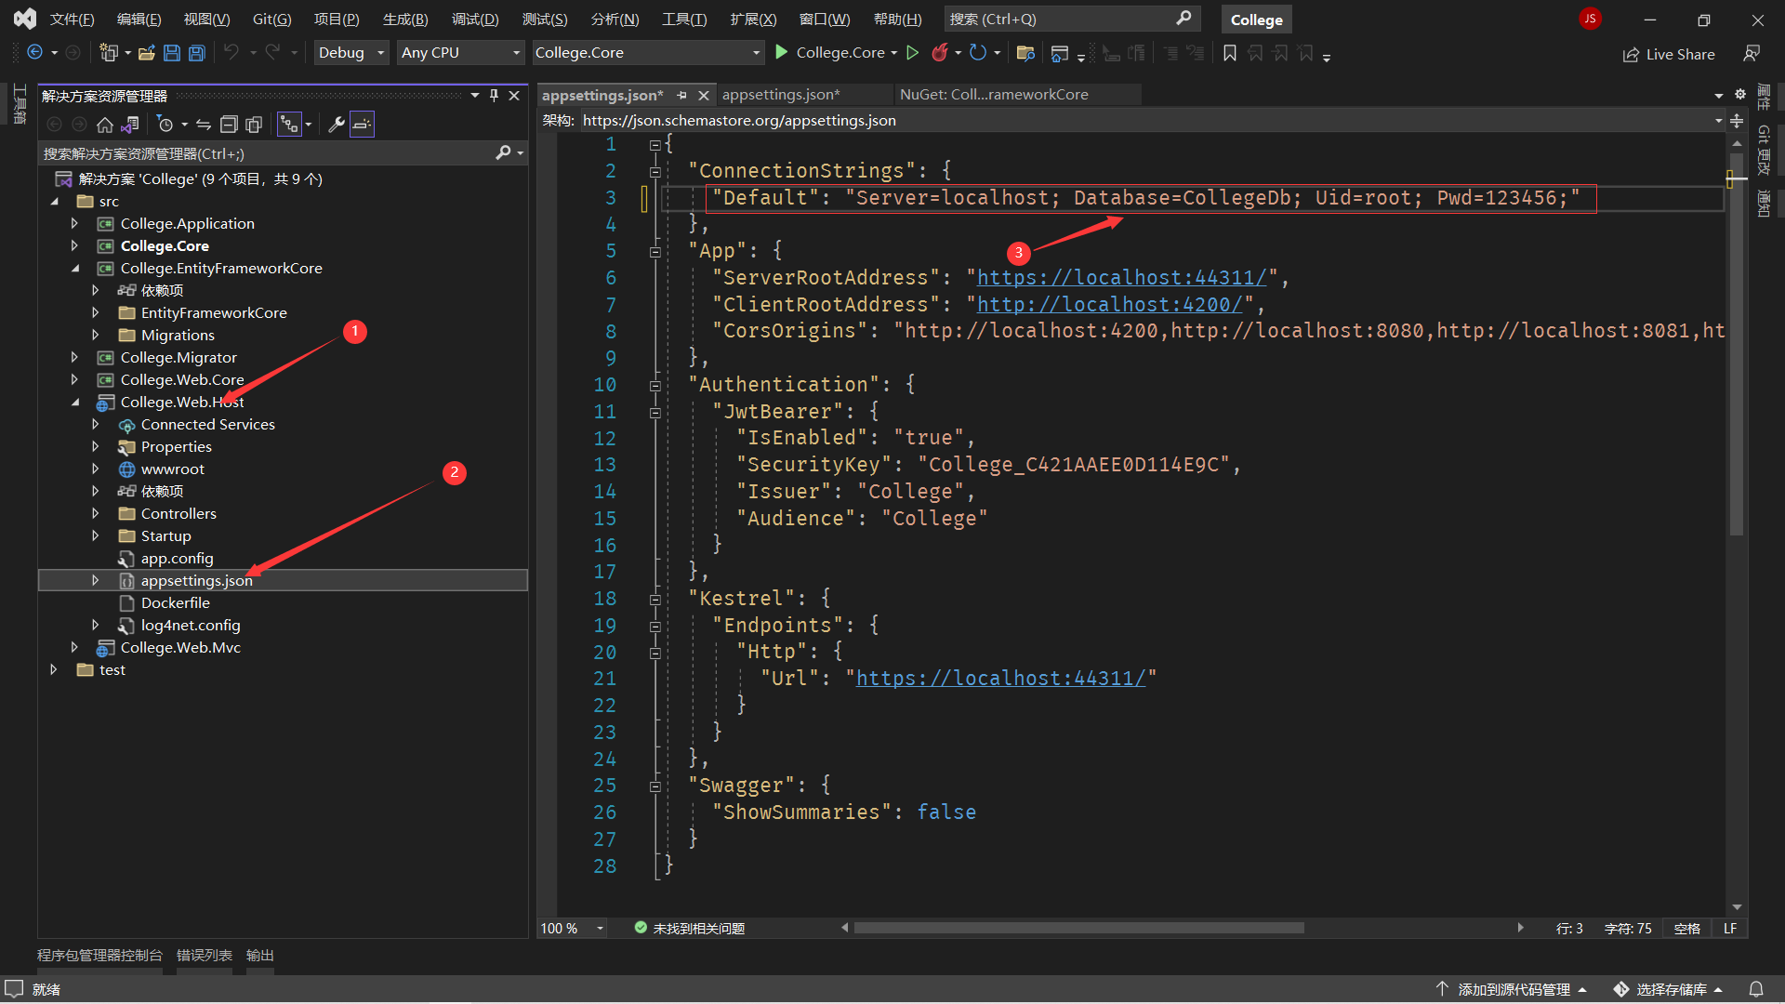The height and width of the screenshot is (1004, 1785).
Task: Click the bookmark icon in the toolbar
Action: point(1230,53)
